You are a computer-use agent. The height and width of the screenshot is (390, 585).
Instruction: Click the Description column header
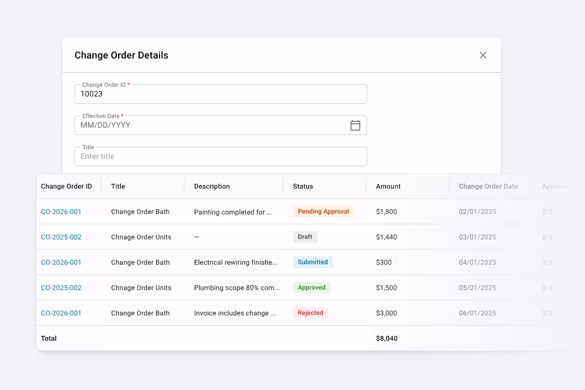[212, 186]
